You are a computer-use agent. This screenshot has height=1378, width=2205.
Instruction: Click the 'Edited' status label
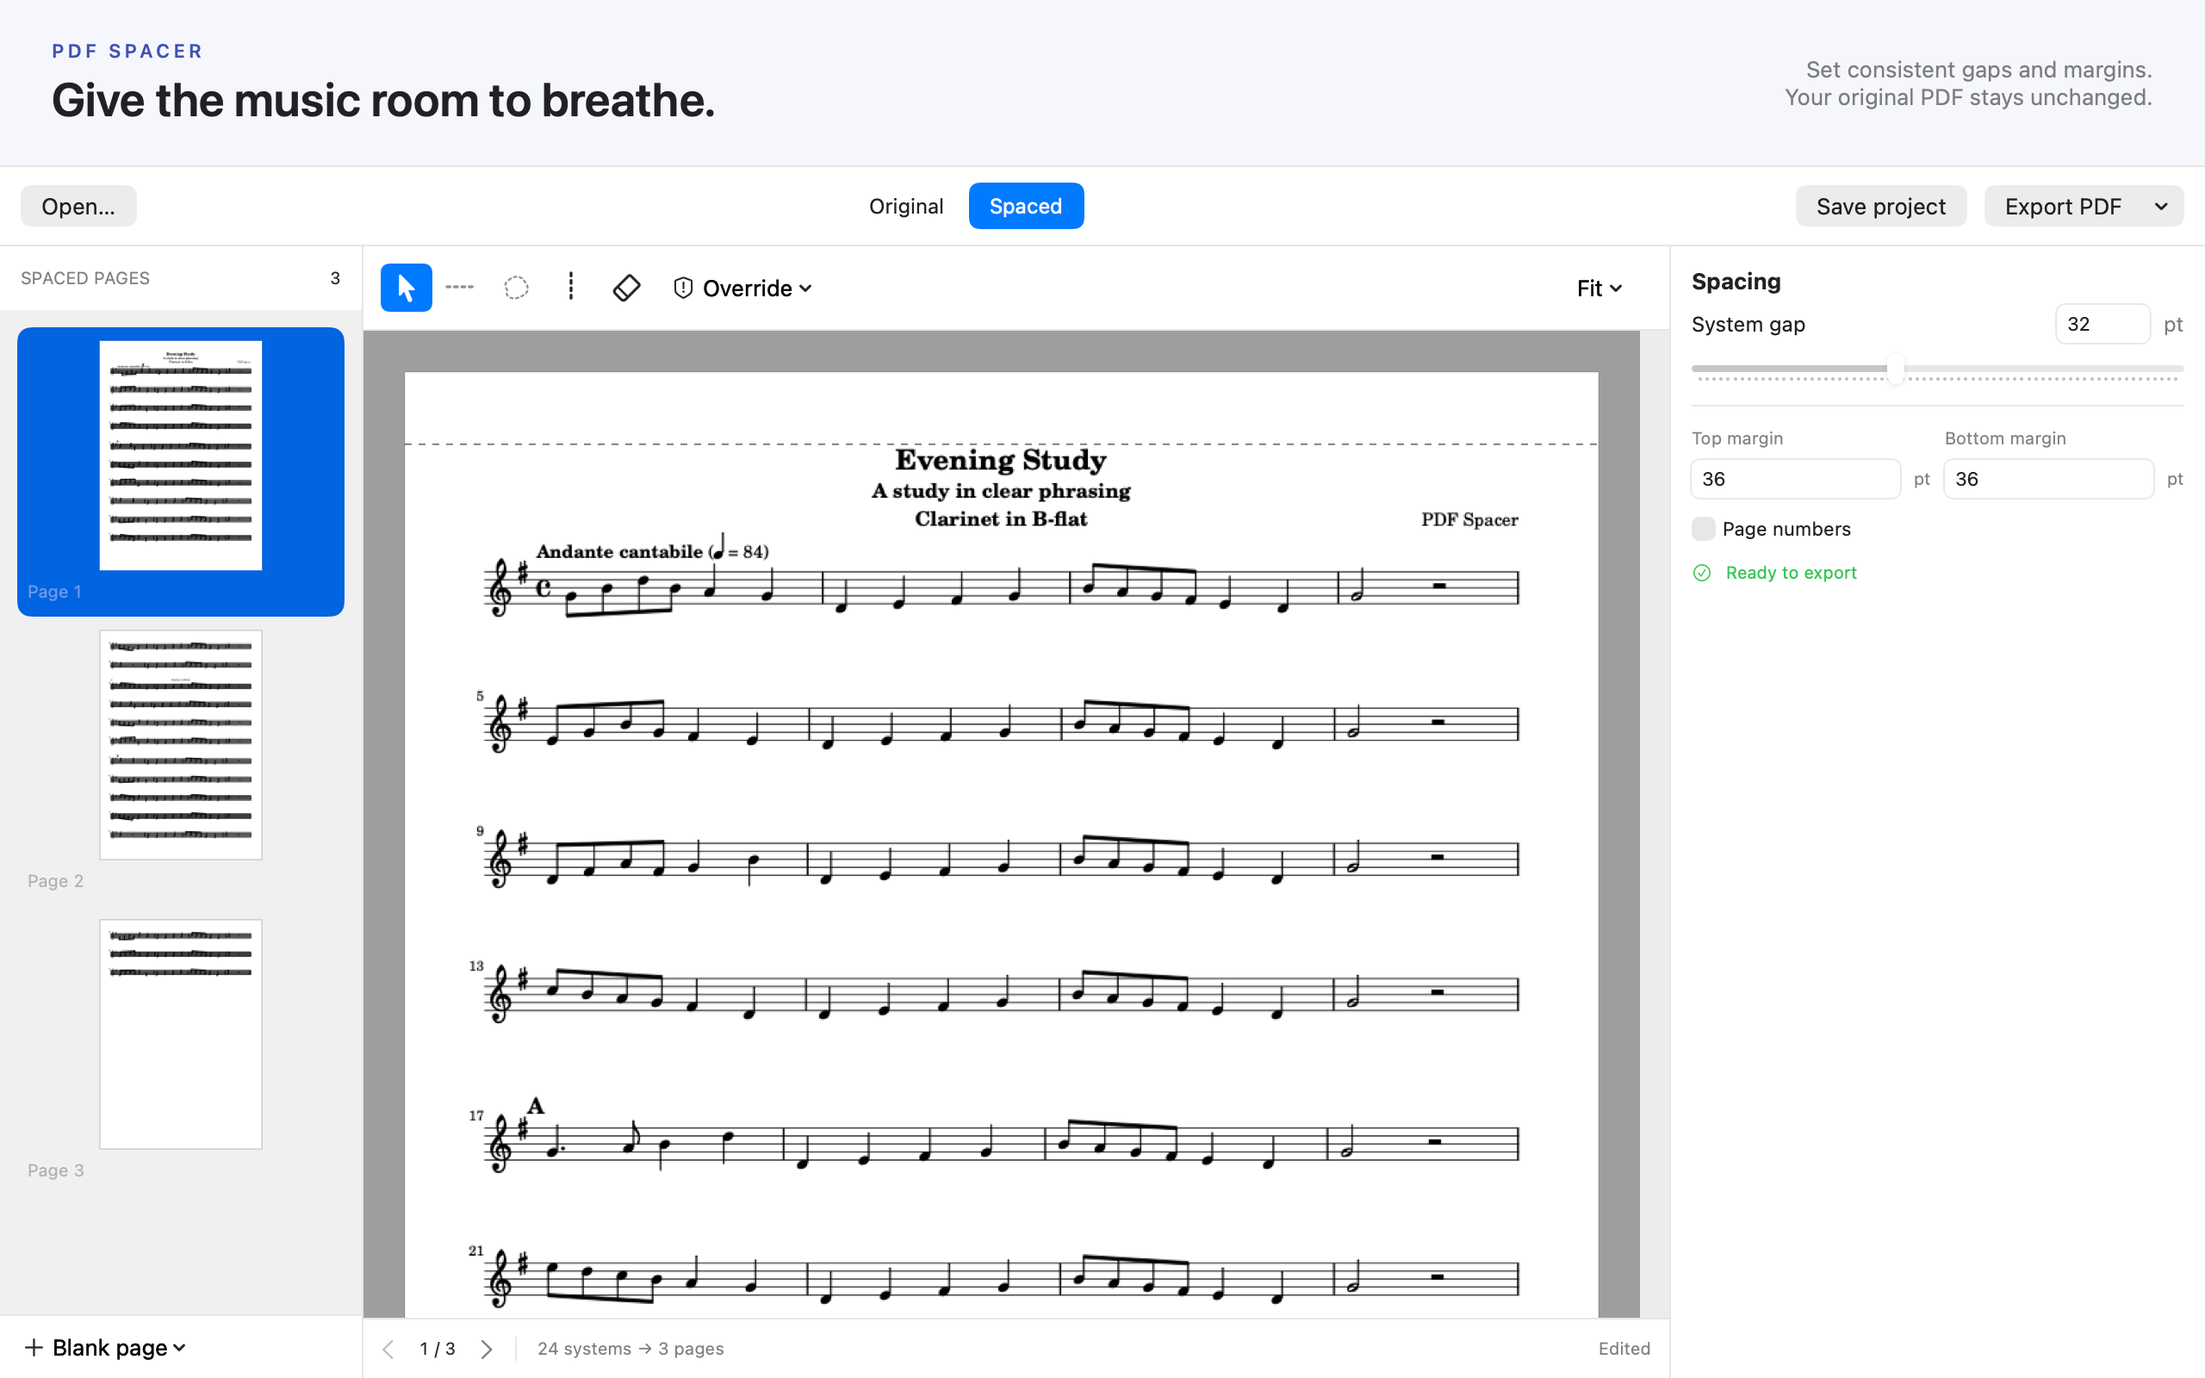tap(1624, 1349)
